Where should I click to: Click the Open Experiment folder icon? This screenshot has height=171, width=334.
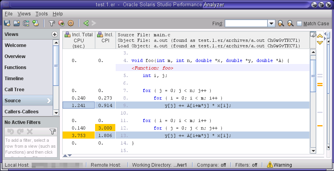17,23
